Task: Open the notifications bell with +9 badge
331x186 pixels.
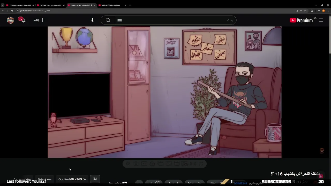Action: pos(22,20)
